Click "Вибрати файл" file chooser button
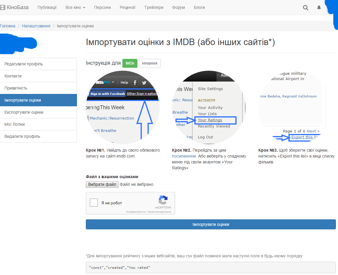The width and height of the screenshot is (338, 275). [x=102, y=184]
